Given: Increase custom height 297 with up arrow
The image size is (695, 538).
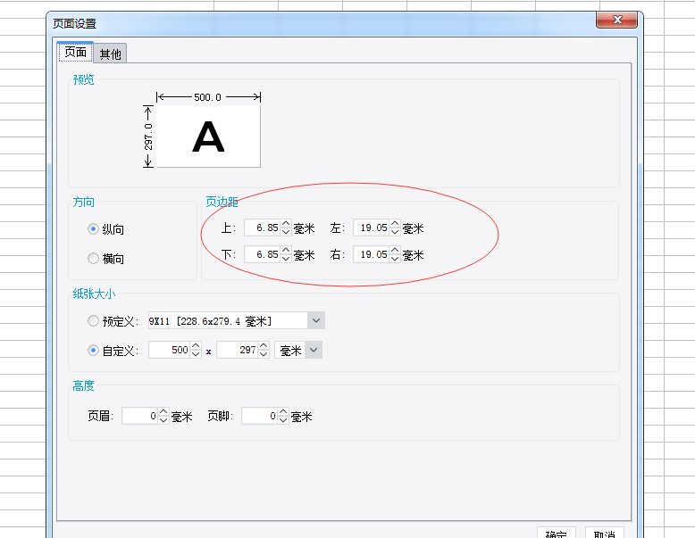Looking at the screenshot, I should tap(264, 345).
